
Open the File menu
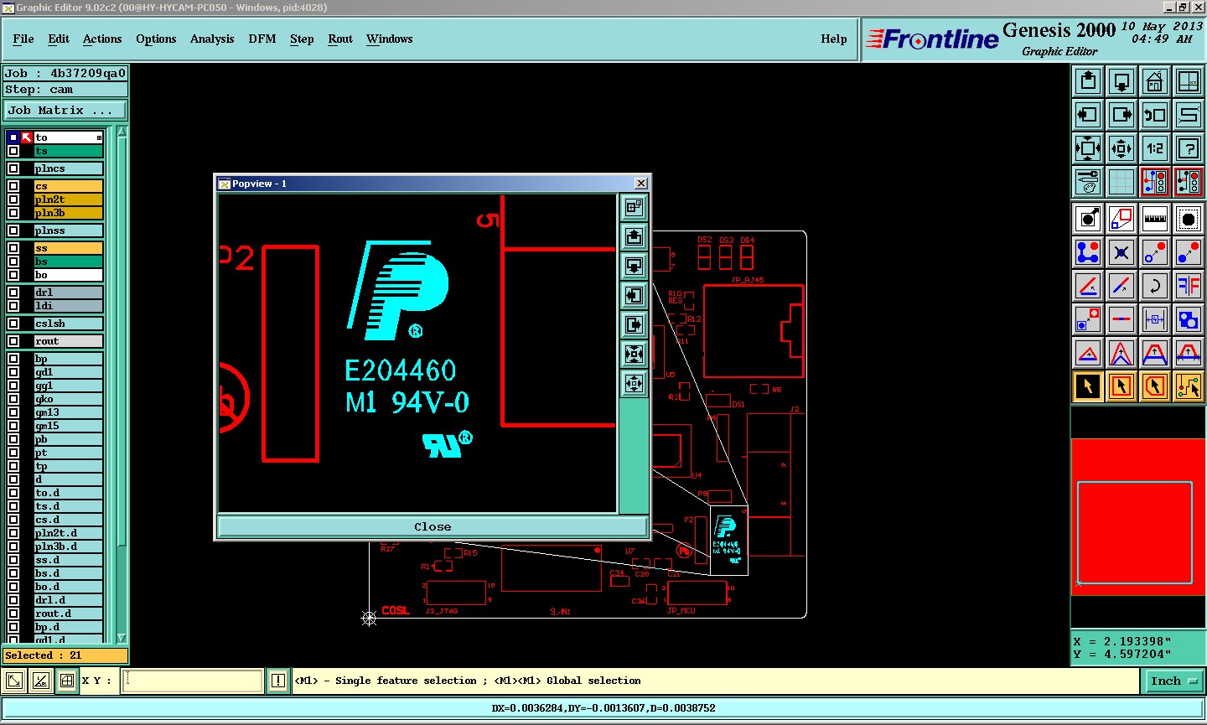[23, 39]
